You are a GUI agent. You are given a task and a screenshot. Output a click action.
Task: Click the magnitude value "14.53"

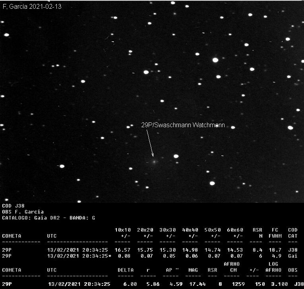coord(235,250)
